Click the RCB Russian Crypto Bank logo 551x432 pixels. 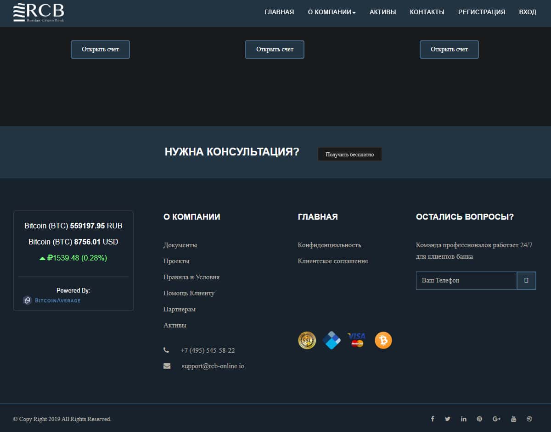pos(39,13)
